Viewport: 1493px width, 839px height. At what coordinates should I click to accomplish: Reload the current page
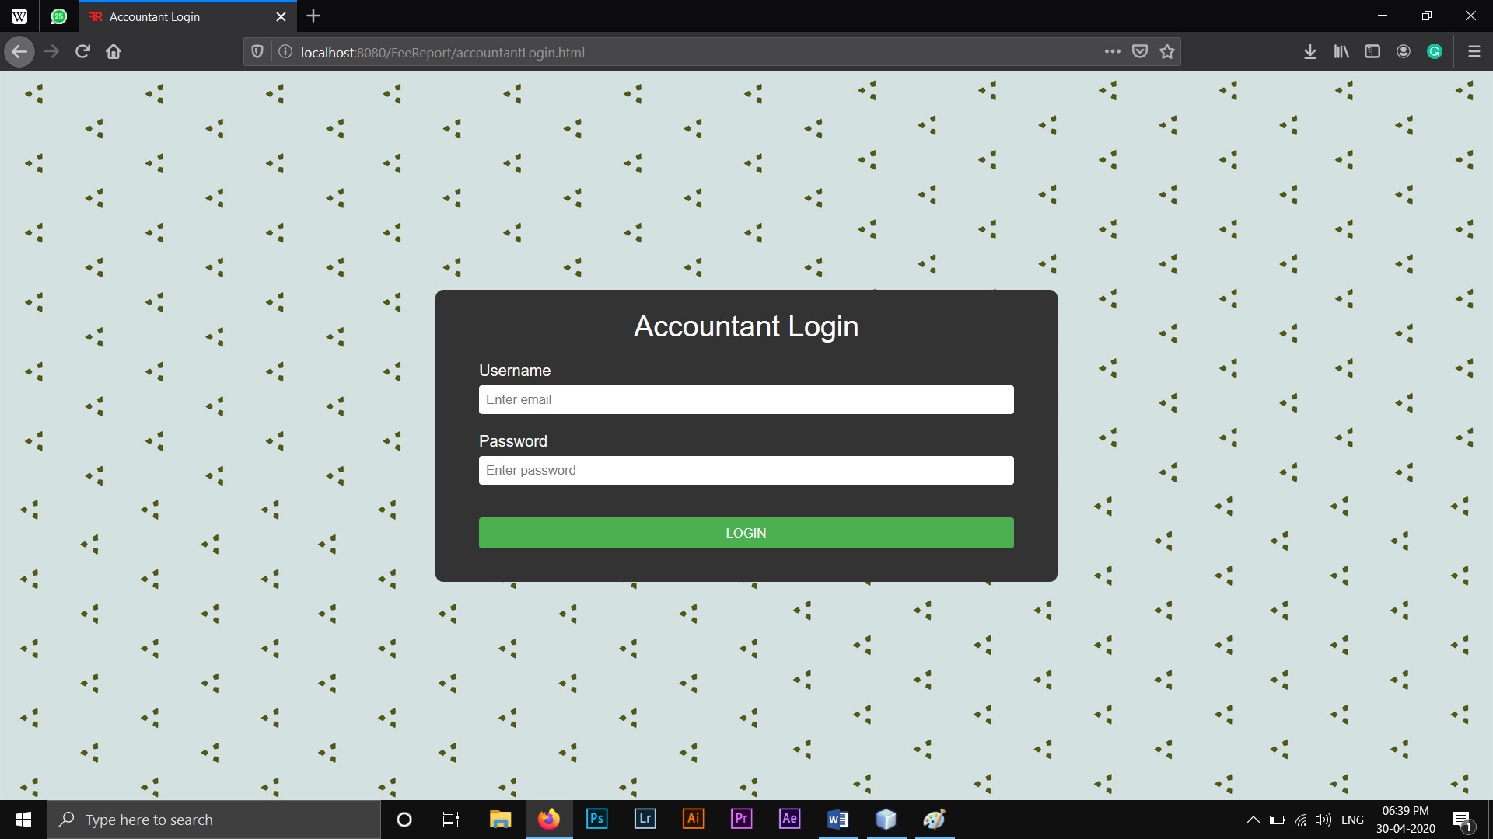coord(82,51)
